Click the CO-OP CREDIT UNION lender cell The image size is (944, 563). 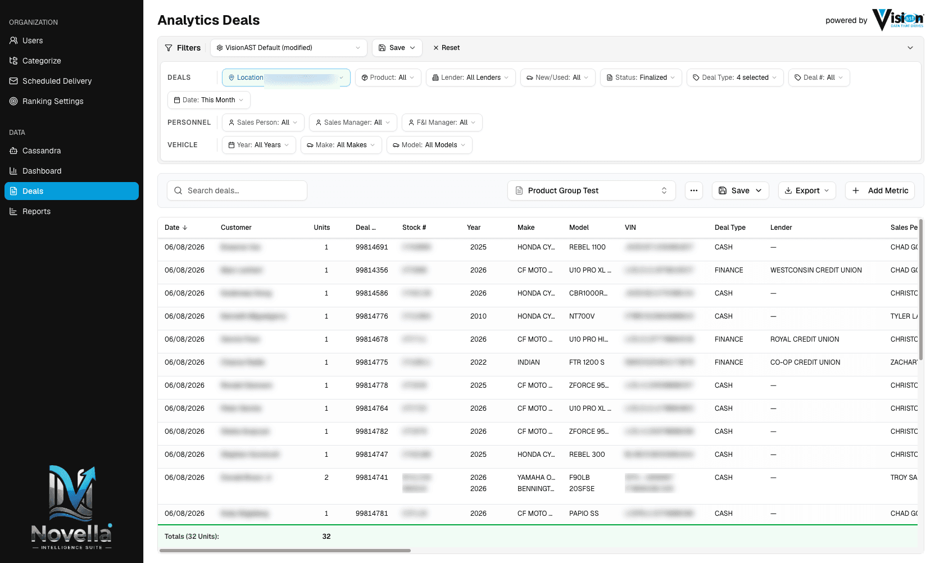coord(805,362)
